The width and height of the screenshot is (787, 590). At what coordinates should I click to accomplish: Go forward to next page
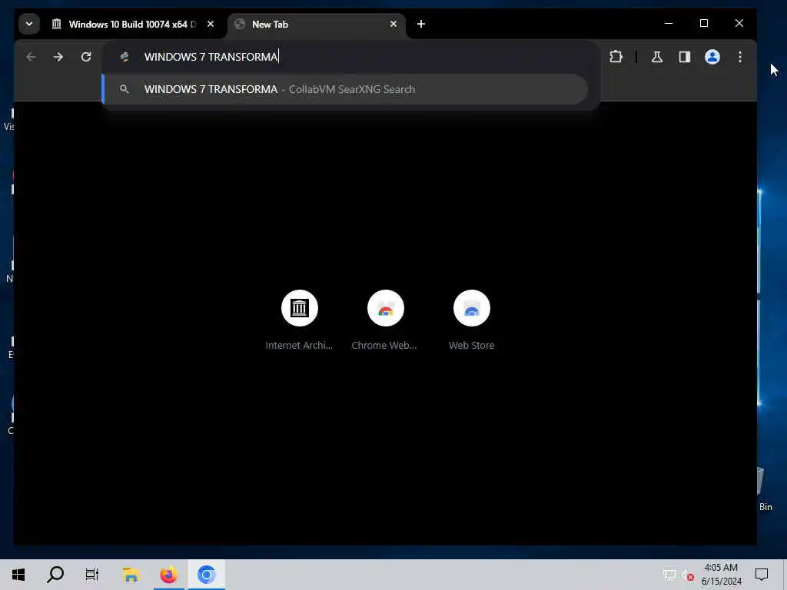coord(58,57)
